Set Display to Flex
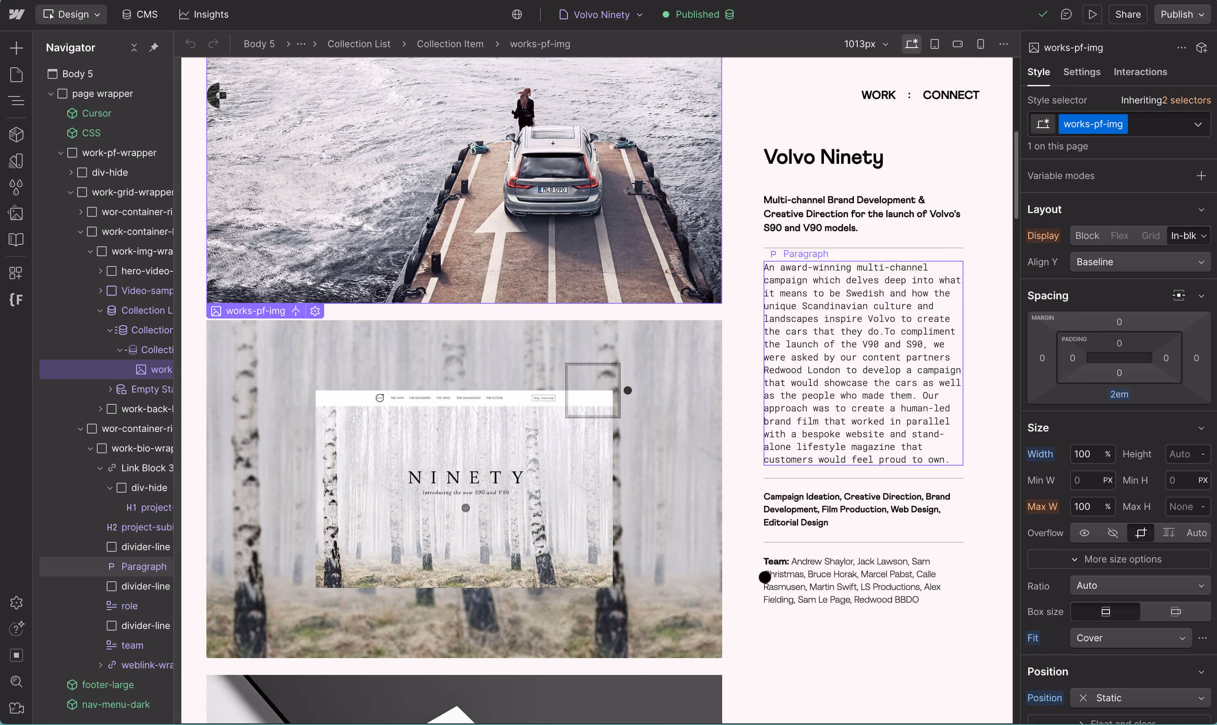 [1119, 236]
